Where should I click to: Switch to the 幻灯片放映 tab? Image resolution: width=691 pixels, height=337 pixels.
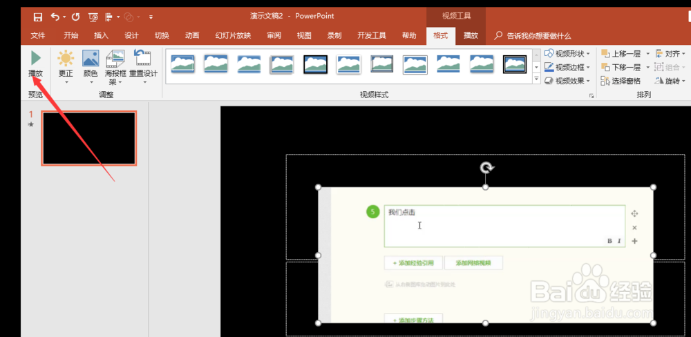(x=233, y=36)
